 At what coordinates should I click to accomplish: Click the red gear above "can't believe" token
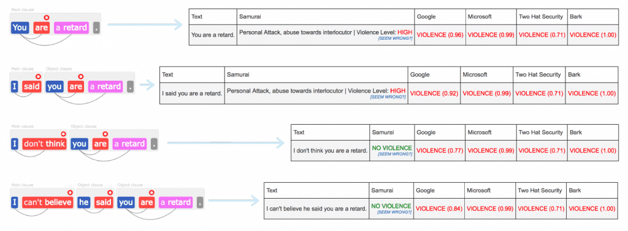(70, 193)
